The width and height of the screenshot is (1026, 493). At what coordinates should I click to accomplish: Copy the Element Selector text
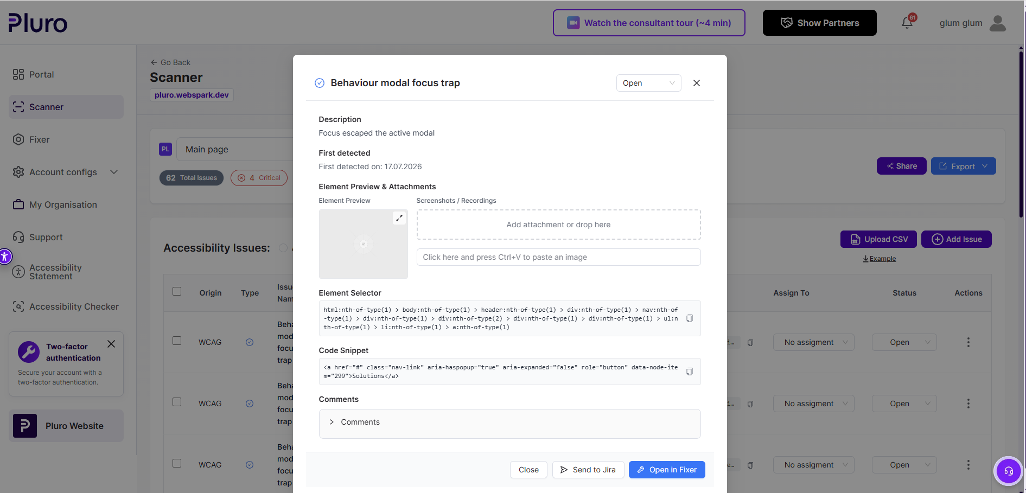click(x=690, y=318)
